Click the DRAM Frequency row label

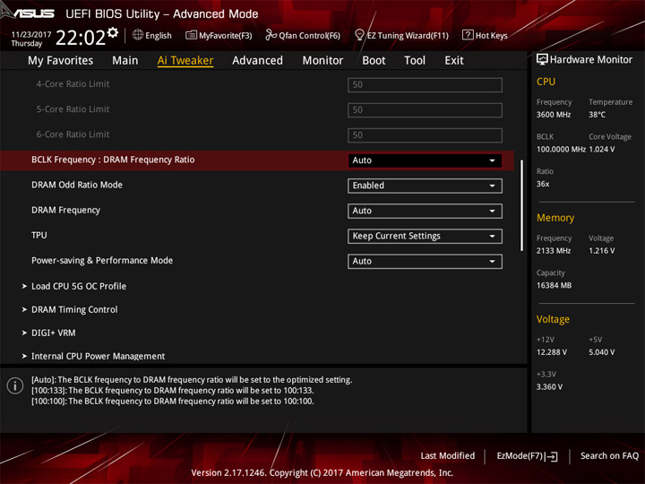pyautogui.click(x=65, y=211)
